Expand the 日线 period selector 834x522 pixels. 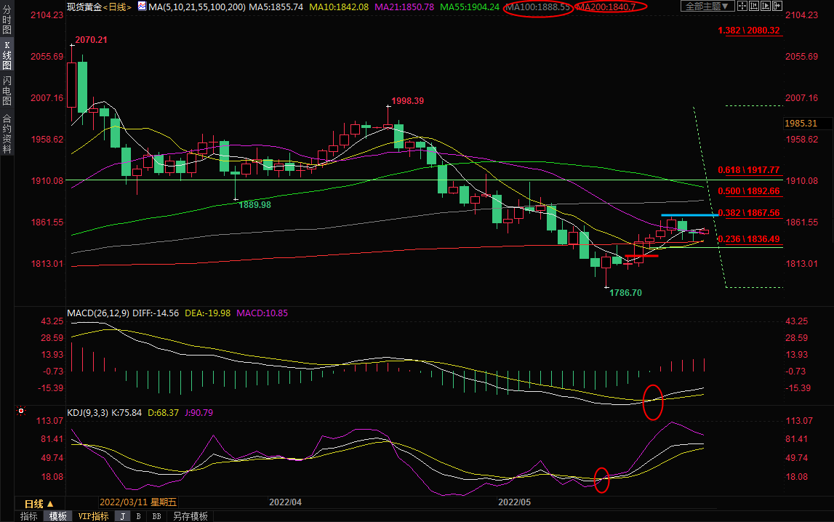(x=39, y=503)
